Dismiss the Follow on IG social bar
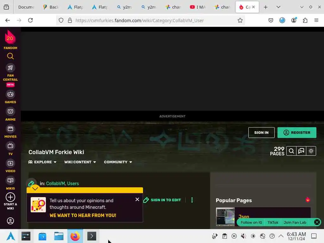 [317, 222]
